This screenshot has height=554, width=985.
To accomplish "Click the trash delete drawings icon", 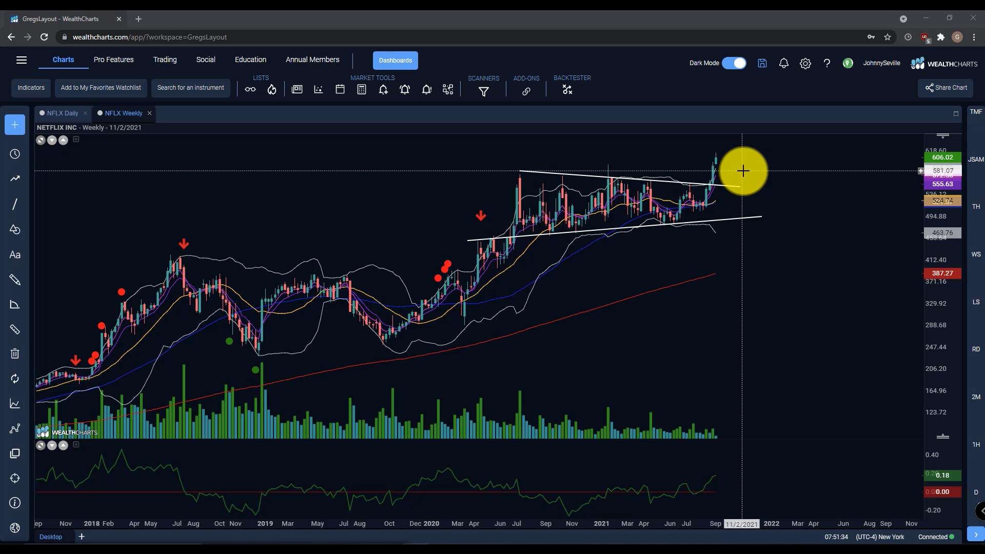I will pos(15,353).
